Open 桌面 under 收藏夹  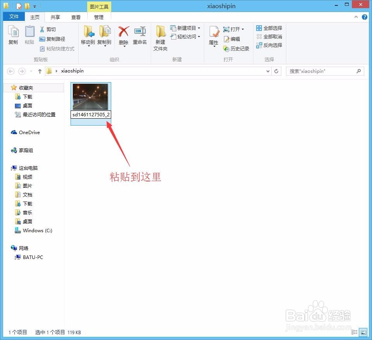24,106
